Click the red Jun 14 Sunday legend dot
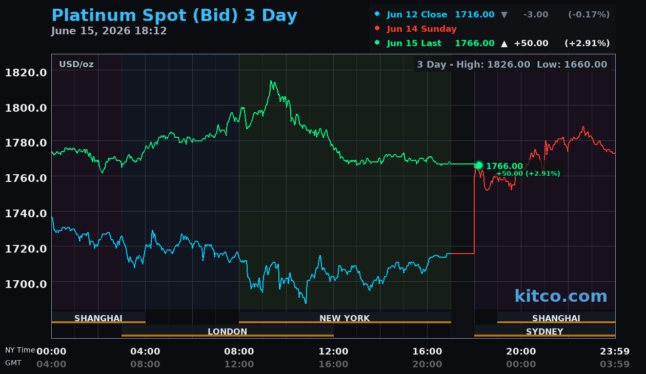The image size is (646, 374). pos(377,29)
